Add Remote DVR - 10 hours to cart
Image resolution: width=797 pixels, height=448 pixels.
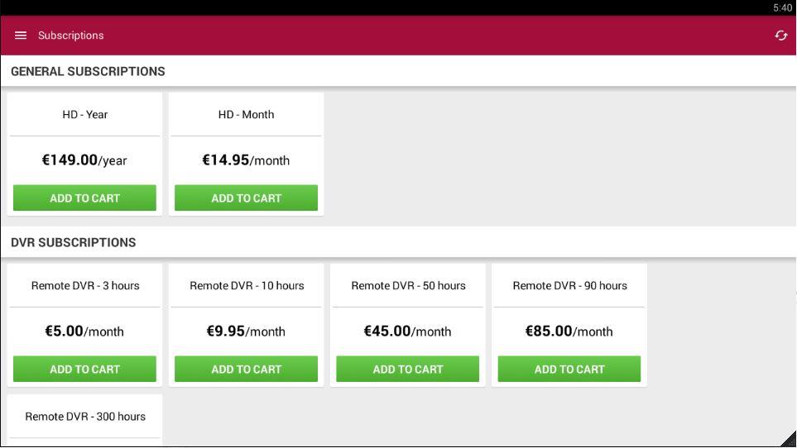tap(246, 369)
